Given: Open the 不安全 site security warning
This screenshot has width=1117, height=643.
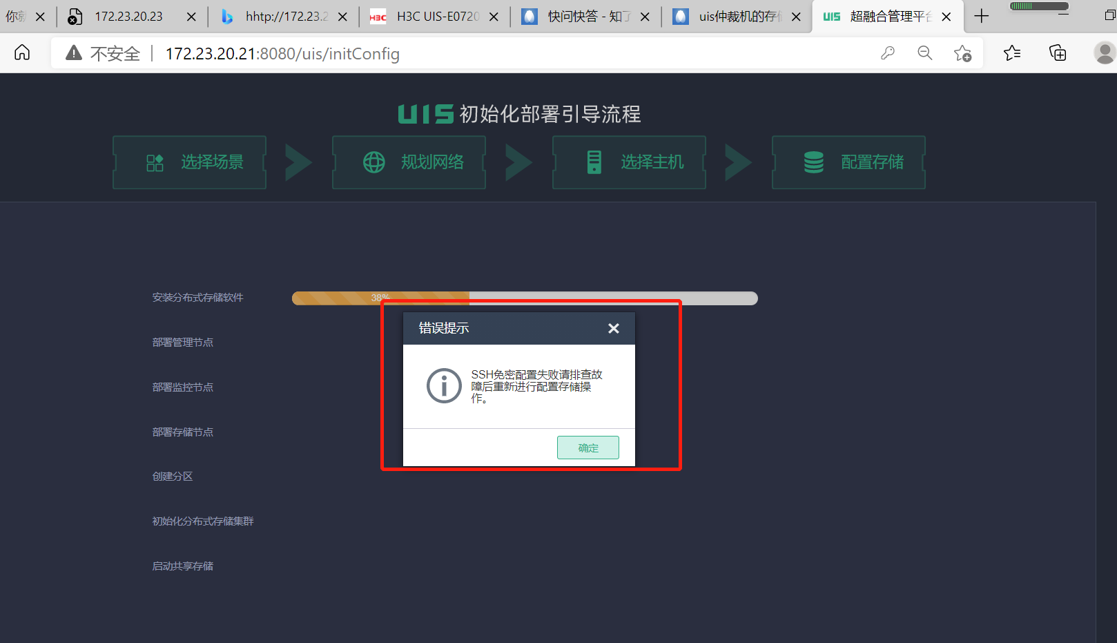Looking at the screenshot, I should 102,53.
